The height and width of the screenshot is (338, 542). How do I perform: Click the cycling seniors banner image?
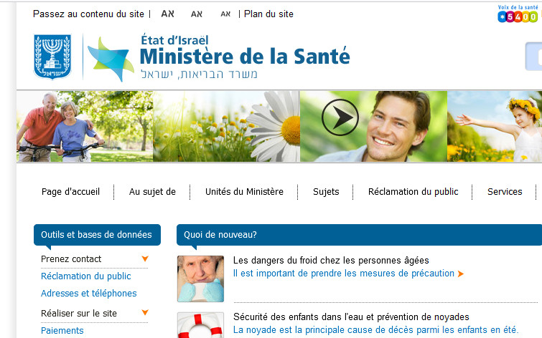tap(85, 127)
